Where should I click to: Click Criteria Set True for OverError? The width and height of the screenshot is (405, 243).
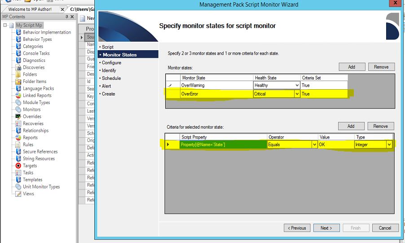[324, 94]
